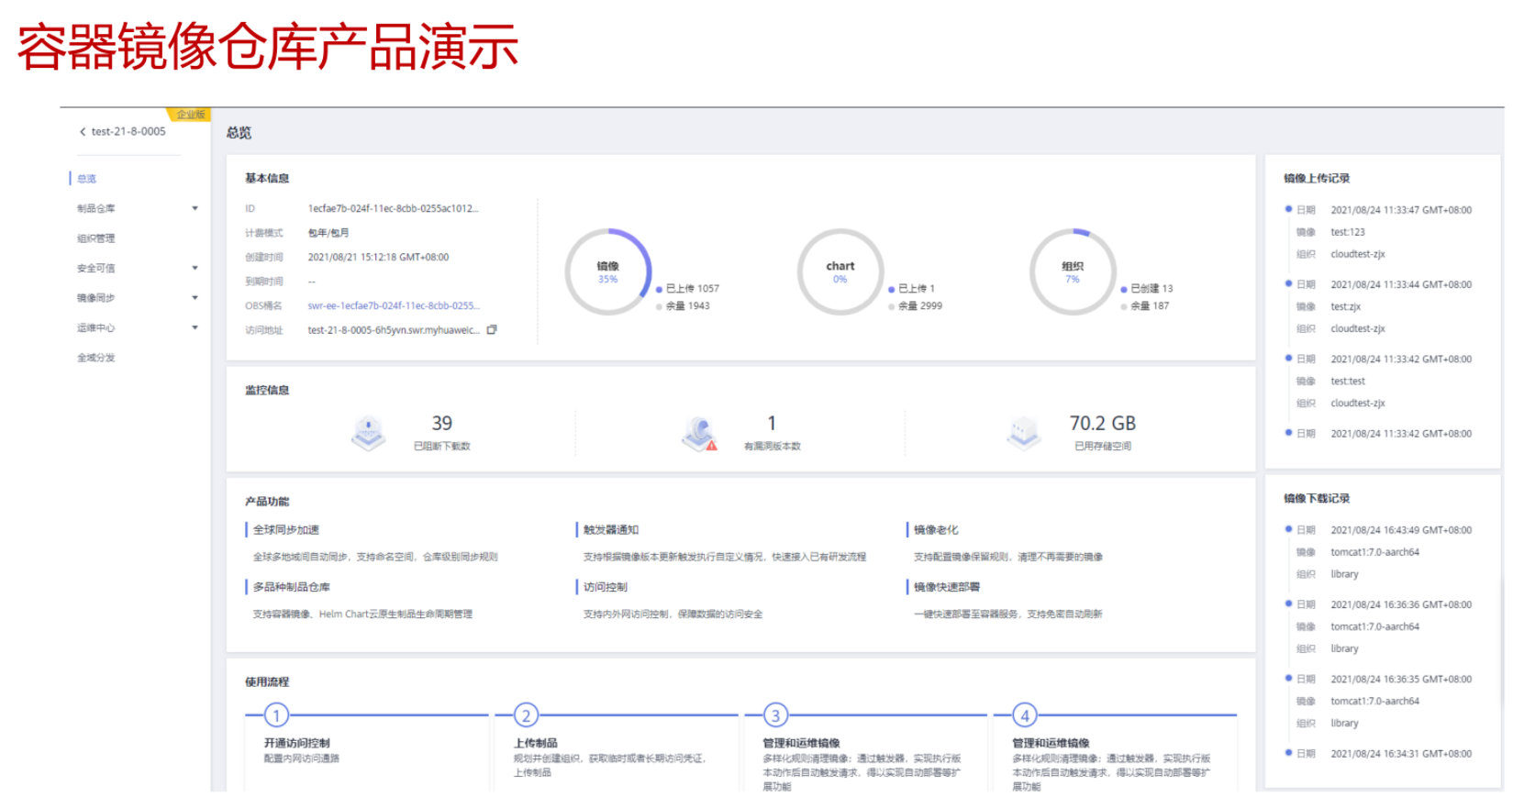Open the OBS bucket link swr-ee-1ecfae7b
The width and height of the screenshot is (1513, 808).
coord(394,306)
